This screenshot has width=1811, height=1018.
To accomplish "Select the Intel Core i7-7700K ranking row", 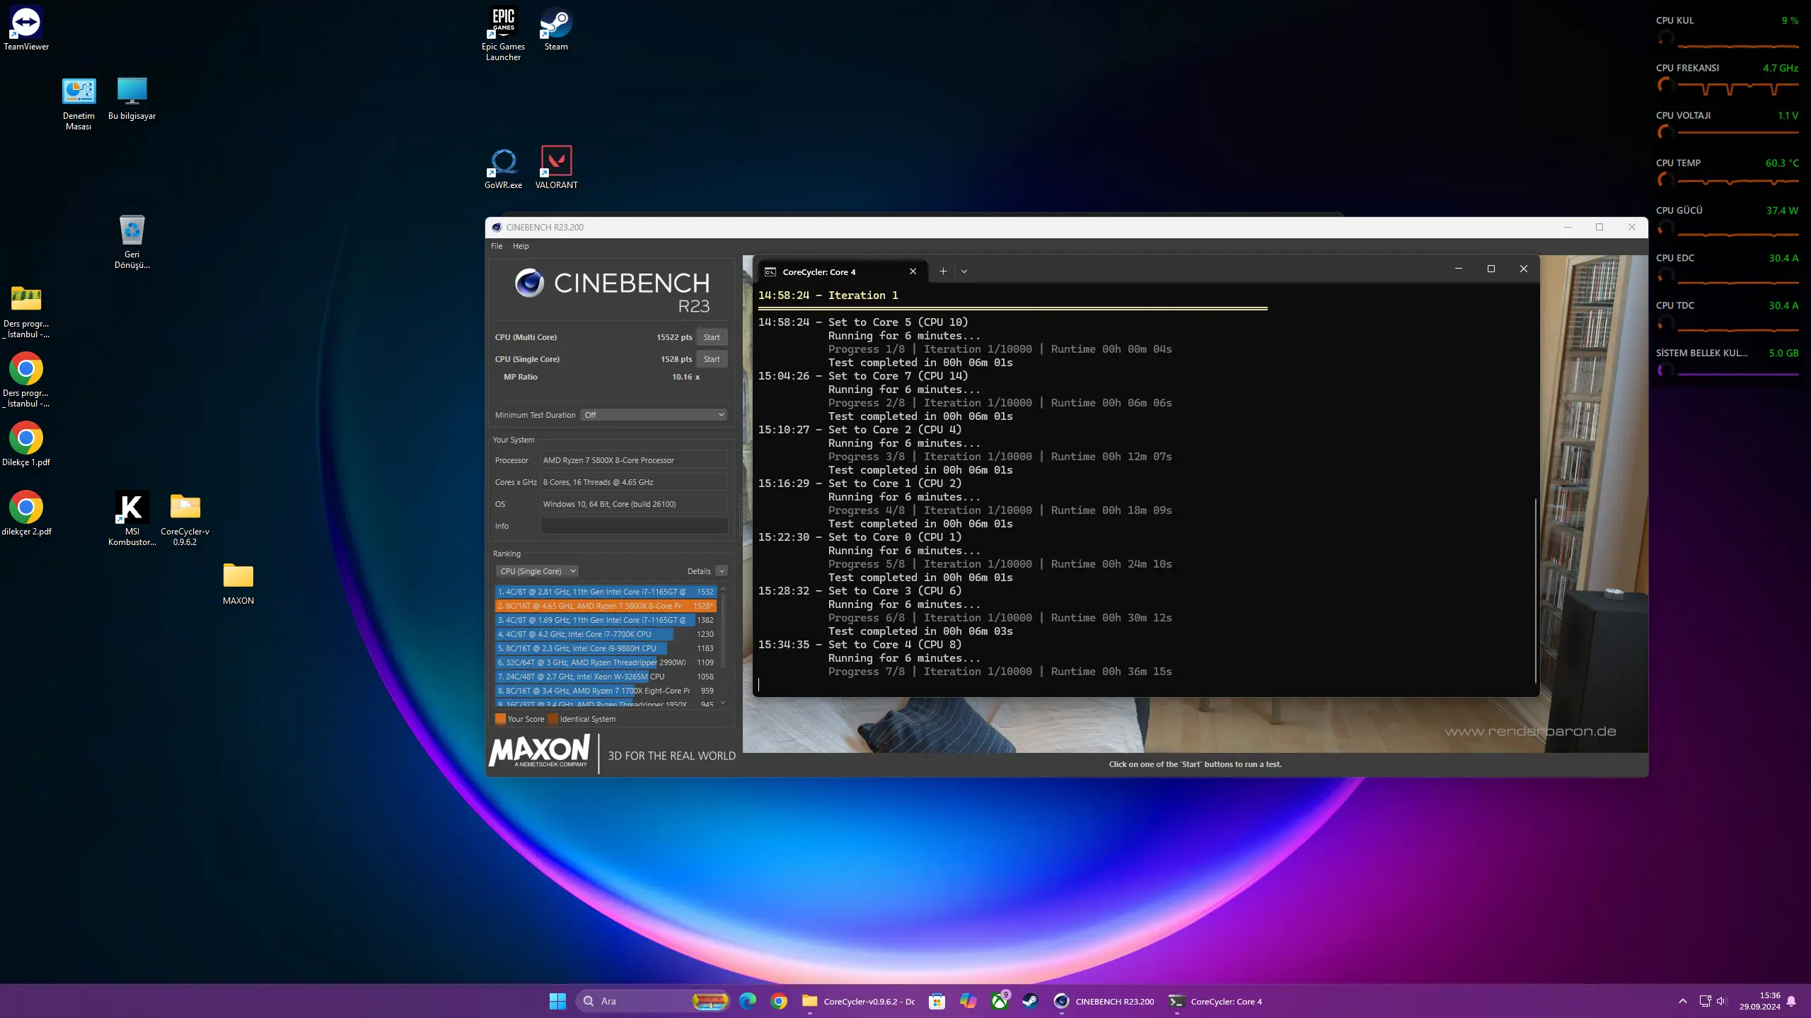I will click(606, 634).
